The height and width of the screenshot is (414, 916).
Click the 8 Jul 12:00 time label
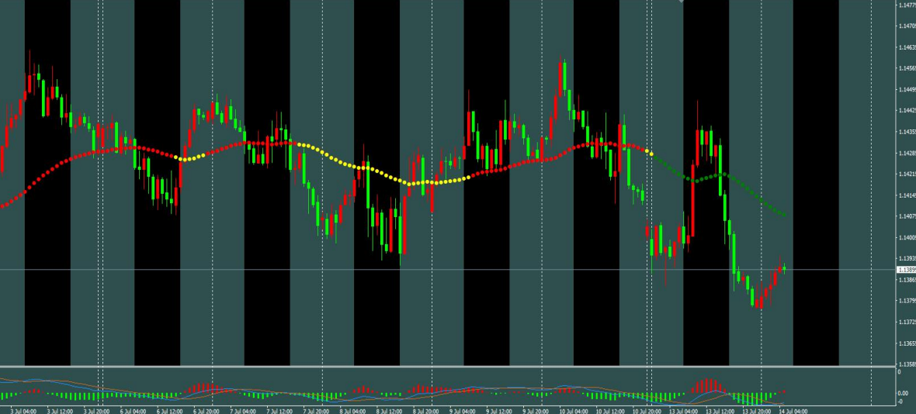pyautogui.click(x=390, y=411)
